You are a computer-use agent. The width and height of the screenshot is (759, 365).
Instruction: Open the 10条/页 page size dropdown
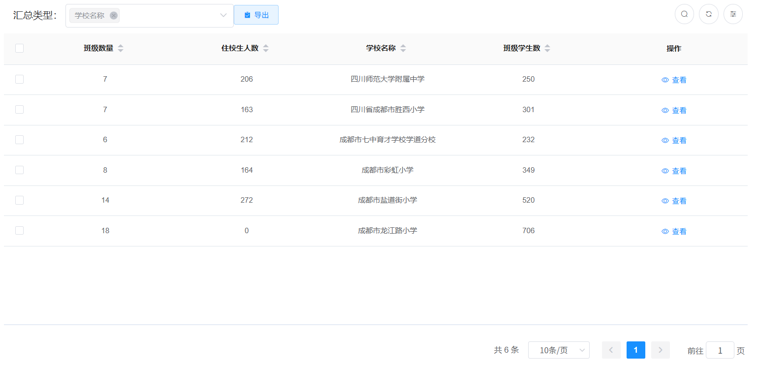(559, 350)
